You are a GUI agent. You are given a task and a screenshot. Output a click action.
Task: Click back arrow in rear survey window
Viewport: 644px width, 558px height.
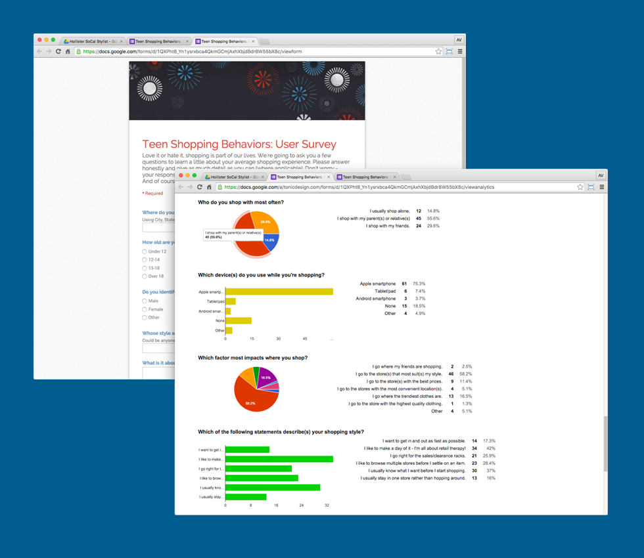[x=39, y=51]
